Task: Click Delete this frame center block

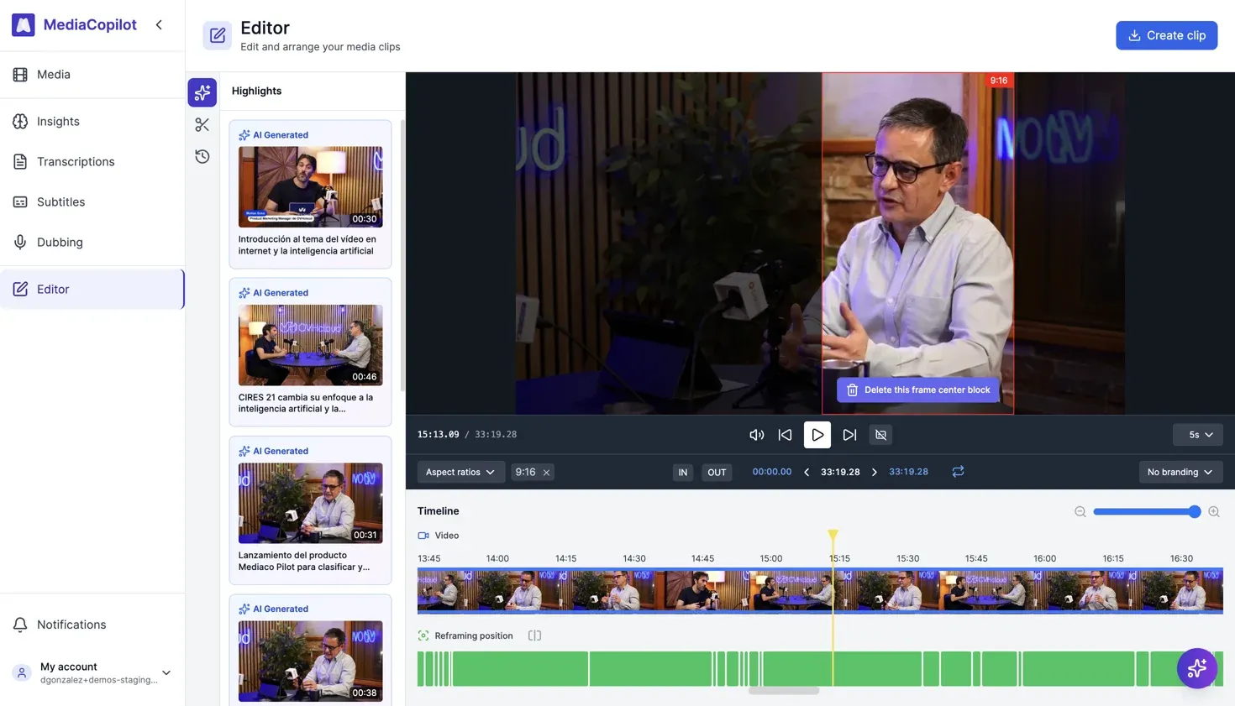Action: point(918,390)
